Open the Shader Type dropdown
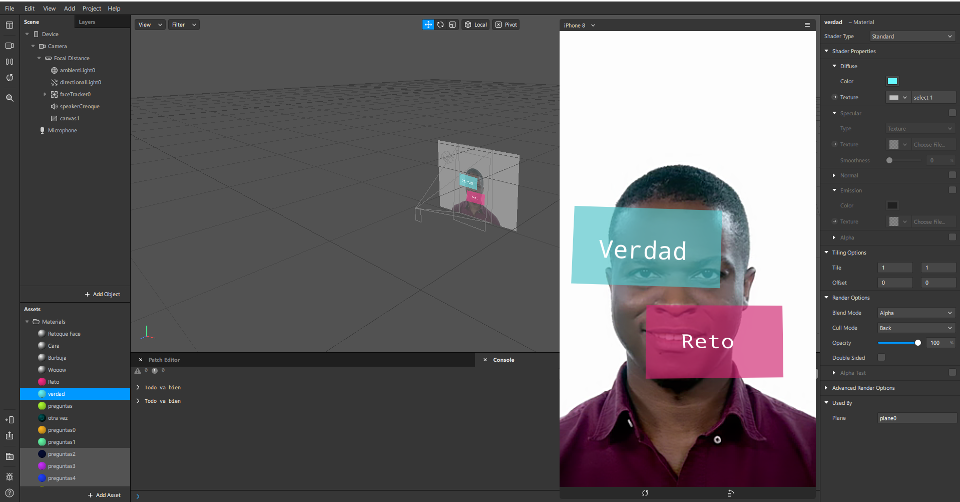 tap(912, 37)
